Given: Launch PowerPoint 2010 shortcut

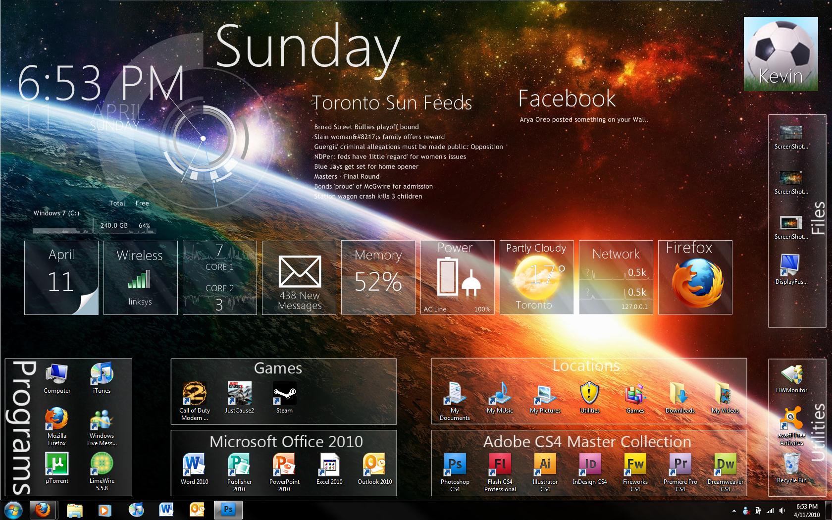Looking at the screenshot, I should pyautogui.click(x=284, y=472).
